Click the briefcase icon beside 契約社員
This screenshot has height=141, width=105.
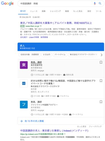coord(64,75)
